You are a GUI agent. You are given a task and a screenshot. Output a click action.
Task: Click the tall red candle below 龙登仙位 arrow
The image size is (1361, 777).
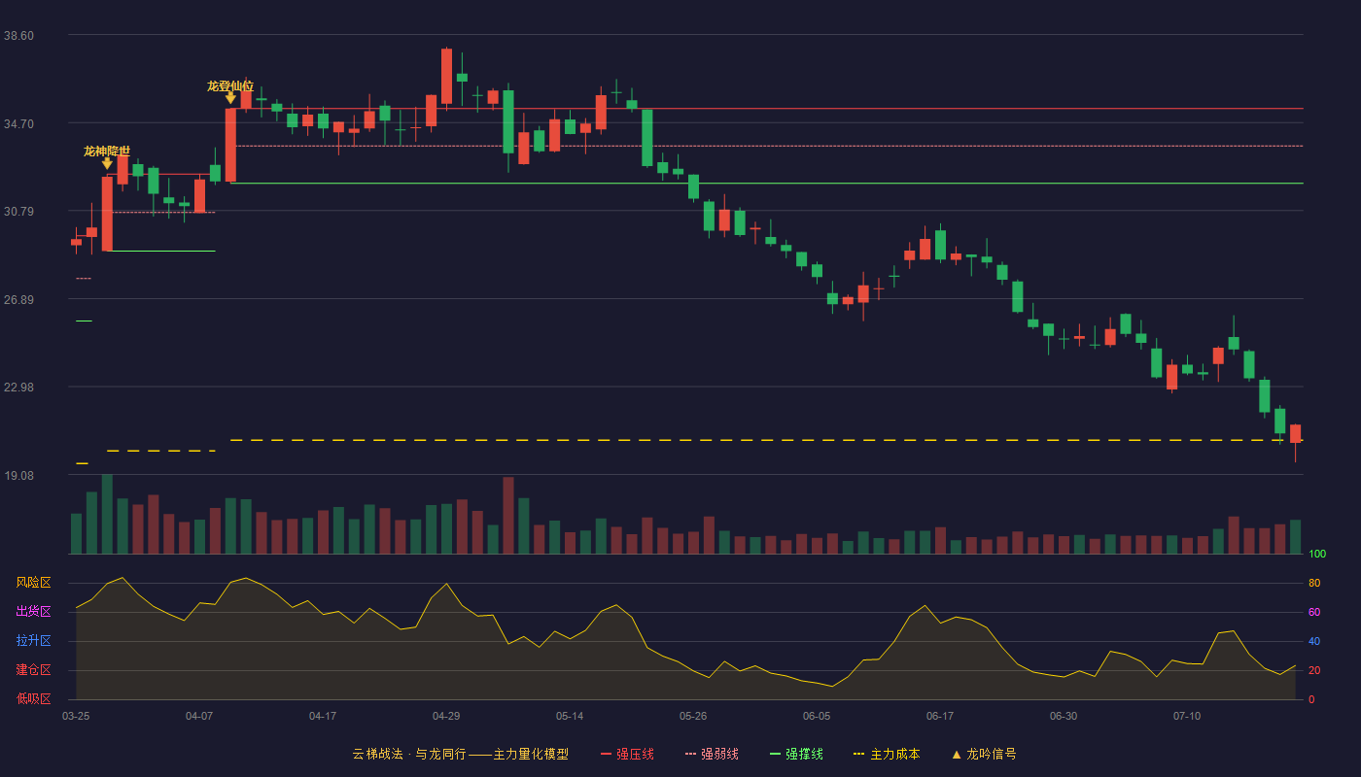(230, 145)
